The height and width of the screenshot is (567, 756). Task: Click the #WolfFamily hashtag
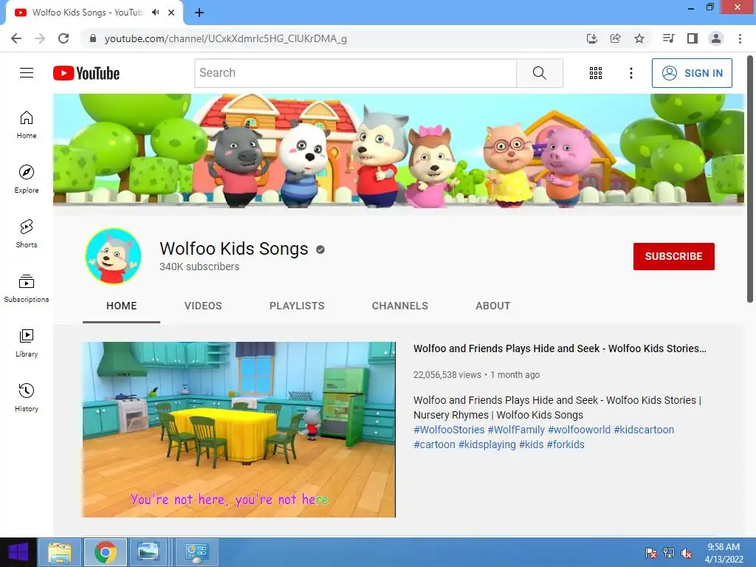[x=516, y=430]
